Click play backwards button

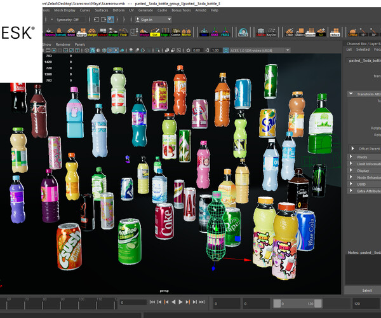(x=173, y=302)
